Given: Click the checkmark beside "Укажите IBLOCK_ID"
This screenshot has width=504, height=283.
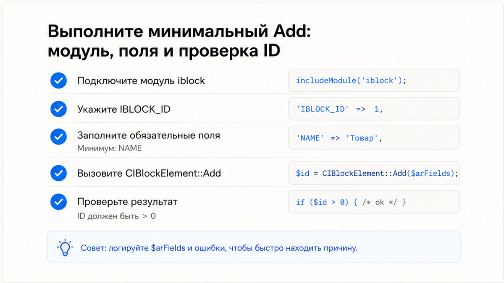Looking at the screenshot, I should point(58,109).
